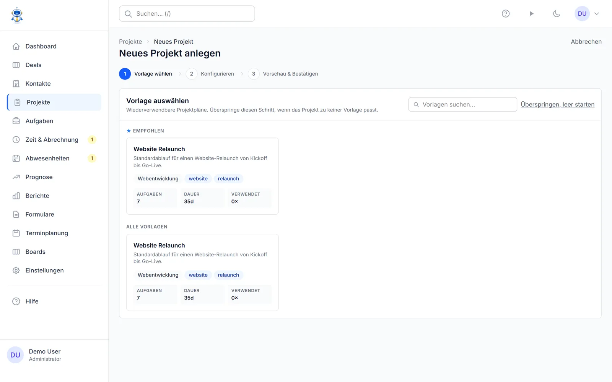Select the recommended Website Relaunch template card
The height and width of the screenshot is (382, 612).
tap(202, 176)
